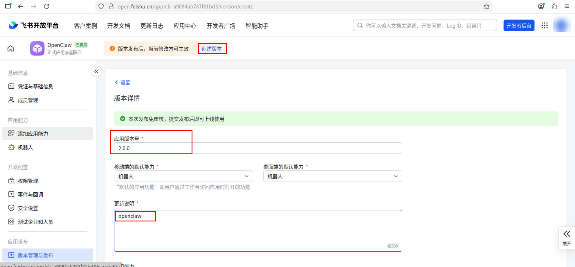Open 事件与回调 in the sidebar
575x267 pixels.
47,194
